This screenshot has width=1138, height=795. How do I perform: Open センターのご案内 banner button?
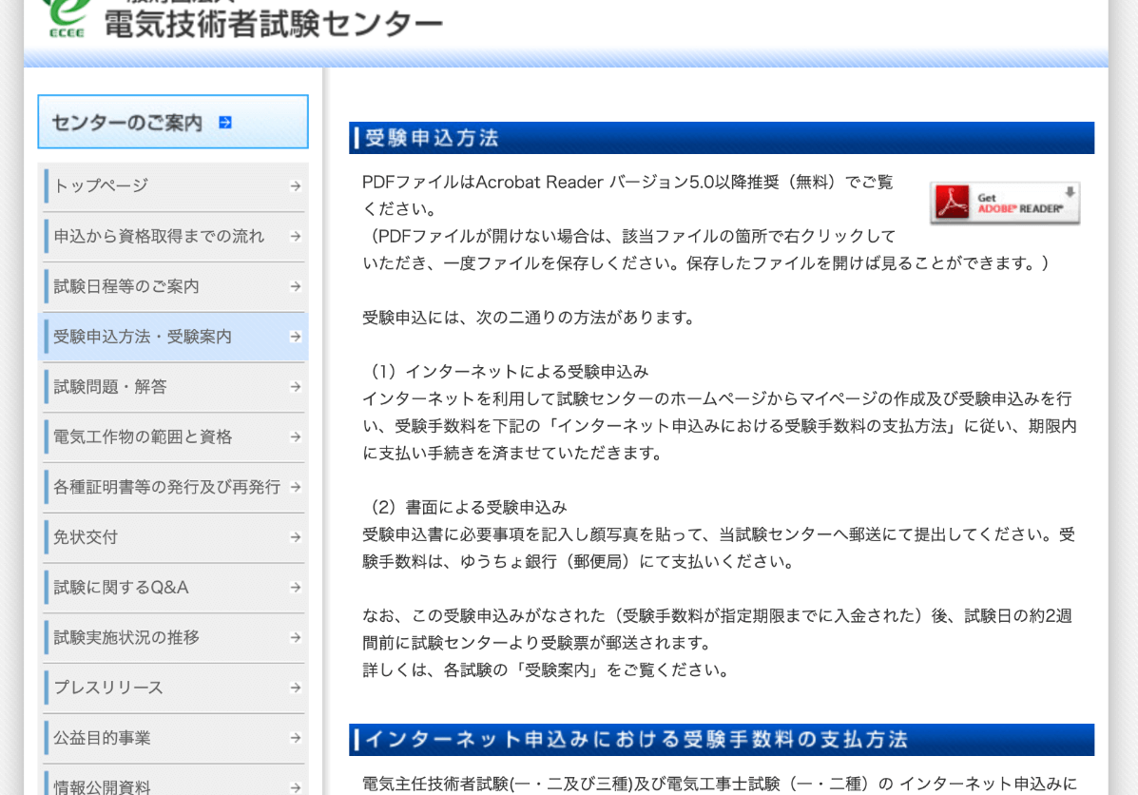coord(173,121)
